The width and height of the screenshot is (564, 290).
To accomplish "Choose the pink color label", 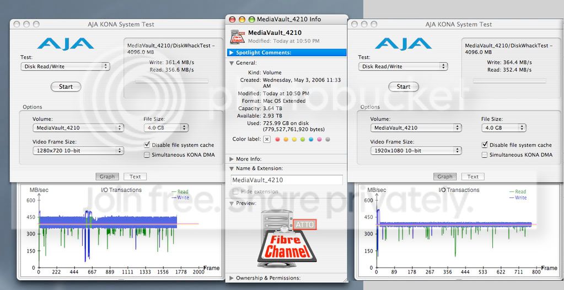I will [319, 139].
